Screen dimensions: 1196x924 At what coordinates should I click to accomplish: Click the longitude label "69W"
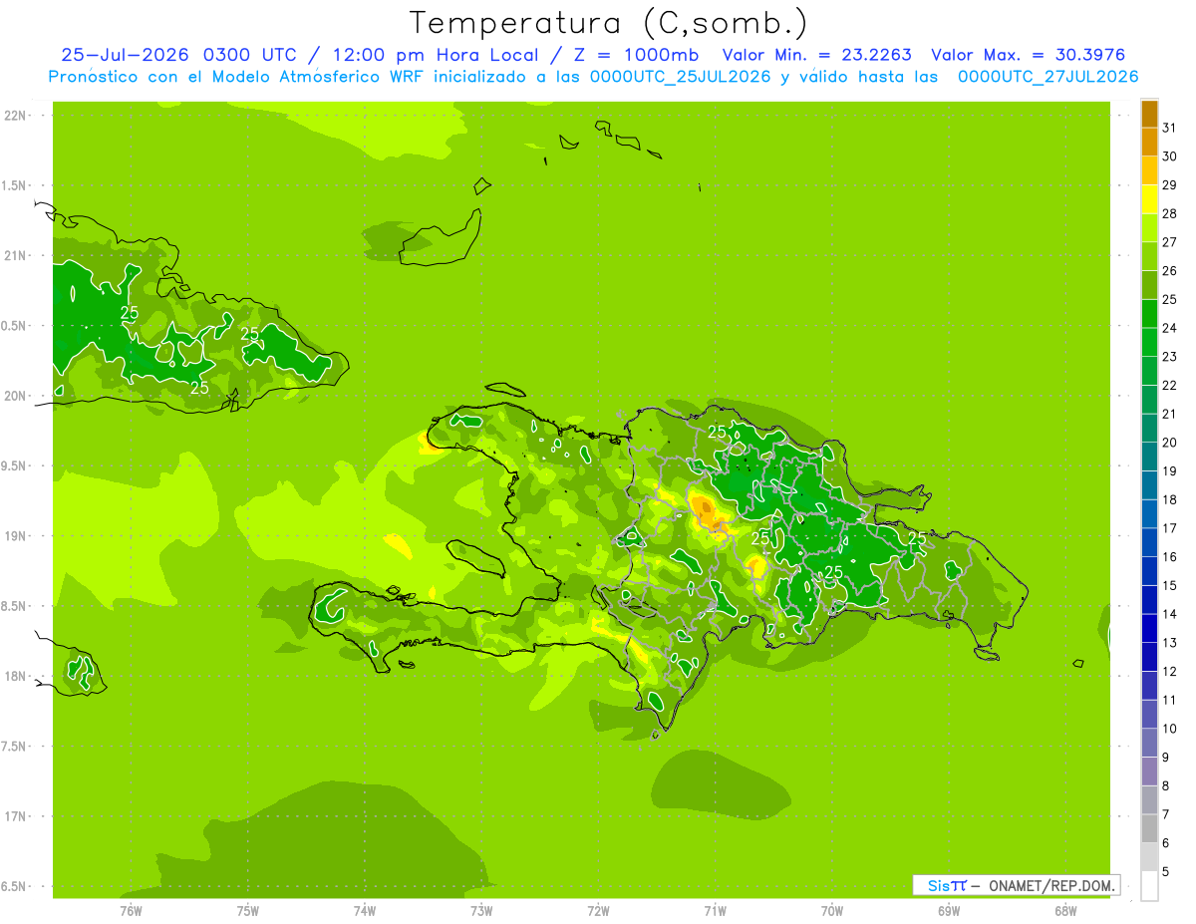pyautogui.click(x=949, y=910)
